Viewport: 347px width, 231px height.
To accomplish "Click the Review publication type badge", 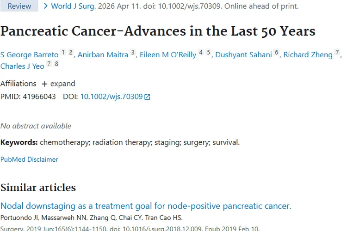I will click(x=19, y=6).
